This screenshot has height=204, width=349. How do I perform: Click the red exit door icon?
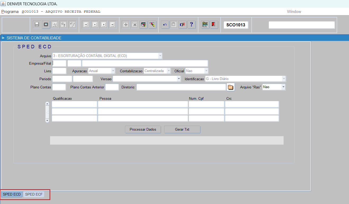coord(214,25)
